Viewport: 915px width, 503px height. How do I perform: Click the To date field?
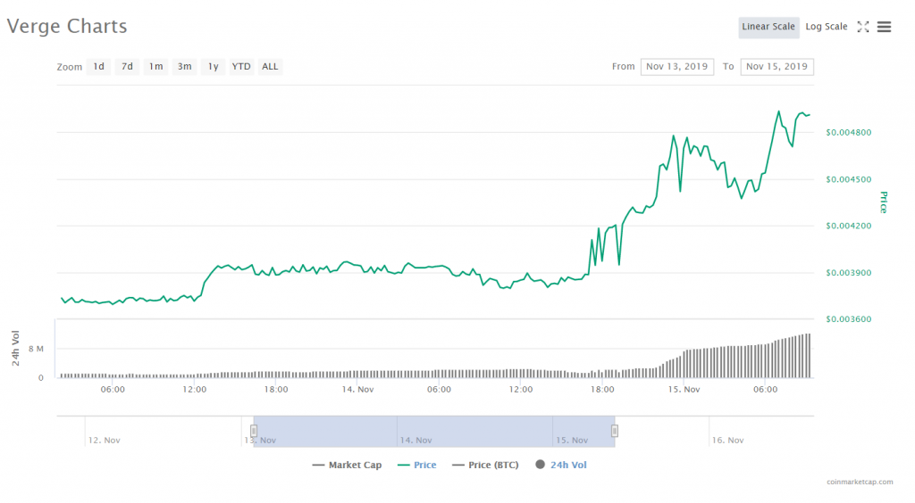point(776,67)
